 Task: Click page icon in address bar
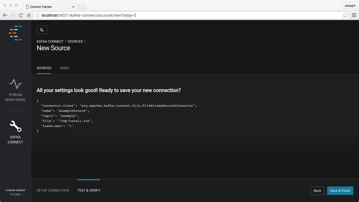click(x=38, y=15)
